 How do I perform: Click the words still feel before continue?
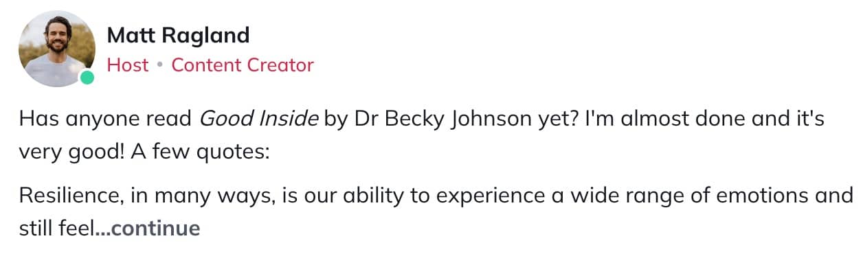pyautogui.click(x=56, y=228)
